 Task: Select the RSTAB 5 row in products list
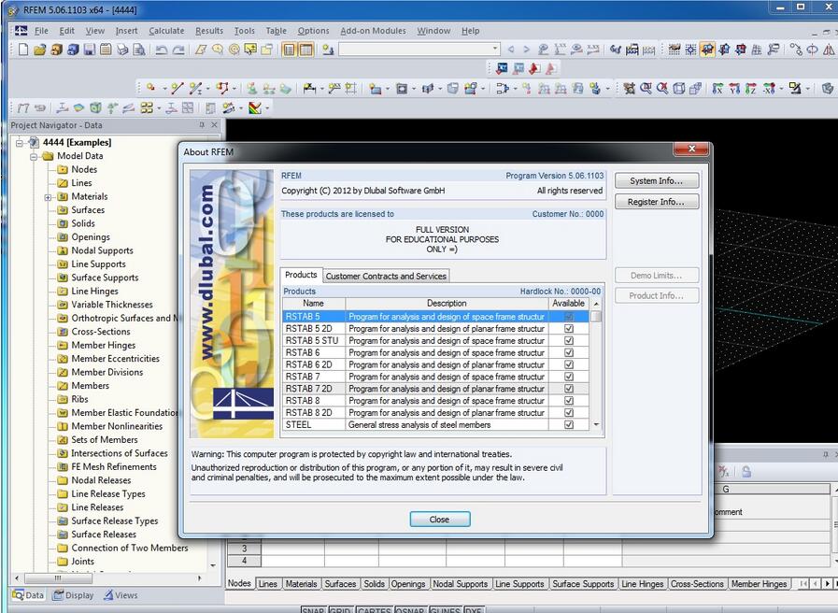click(435, 317)
